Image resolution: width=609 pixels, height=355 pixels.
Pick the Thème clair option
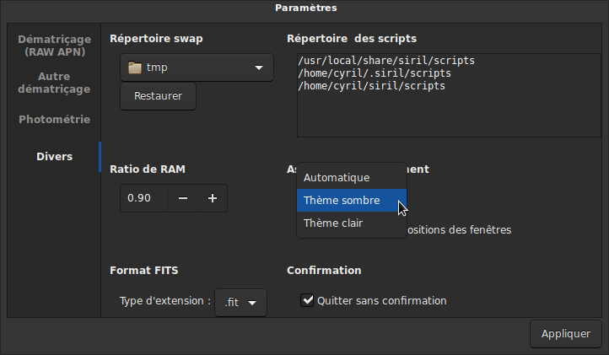point(333,223)
